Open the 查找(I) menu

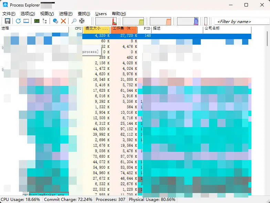[x=84, y=14]
